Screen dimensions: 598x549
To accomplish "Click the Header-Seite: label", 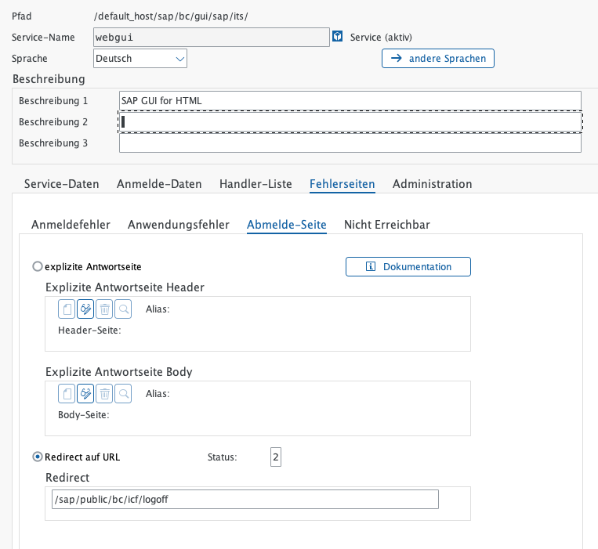I will click(x=89, y=330).
